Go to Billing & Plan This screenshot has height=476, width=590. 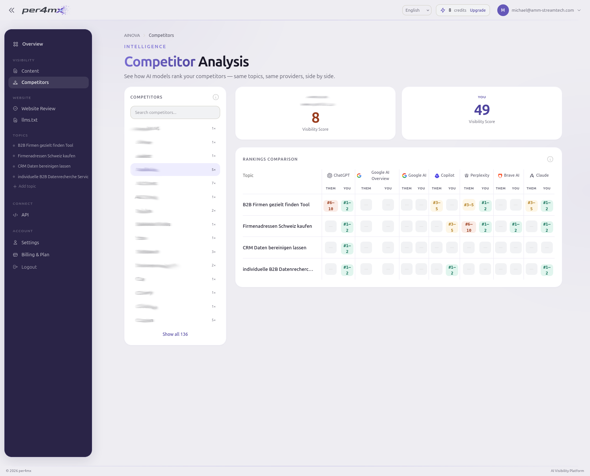tap(35, 254)
